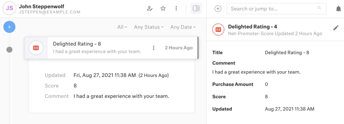Click the circled plus icon near search

click(x=218, y=9)
